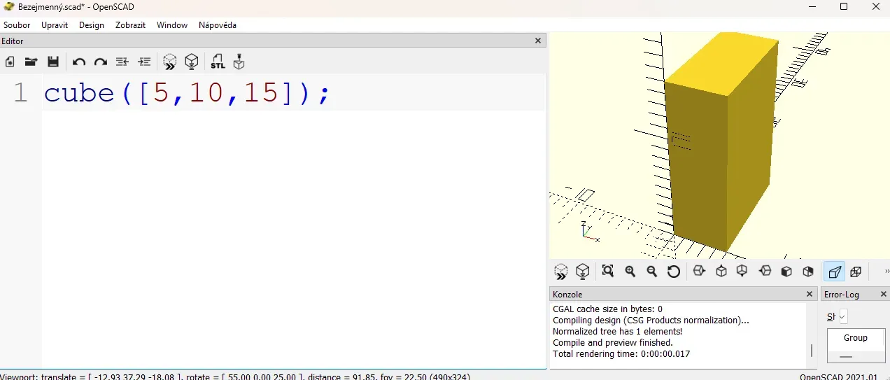Expand hidden viewport toolbar buttons via chevron
This screenshot has height=380, width=890.
(x=887, y=272)
